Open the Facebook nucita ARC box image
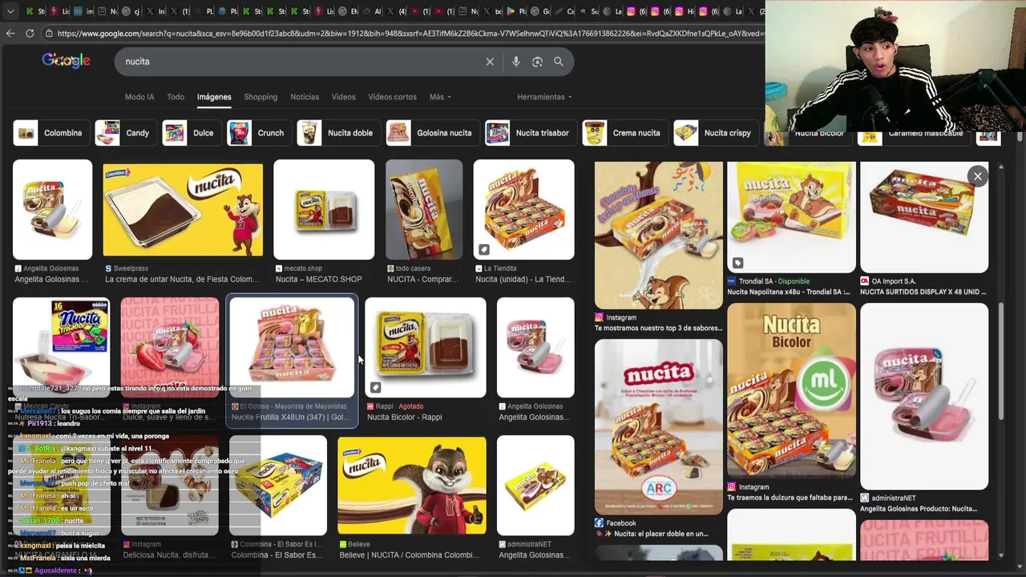The image size is (1026, 577). click(659, 426)
